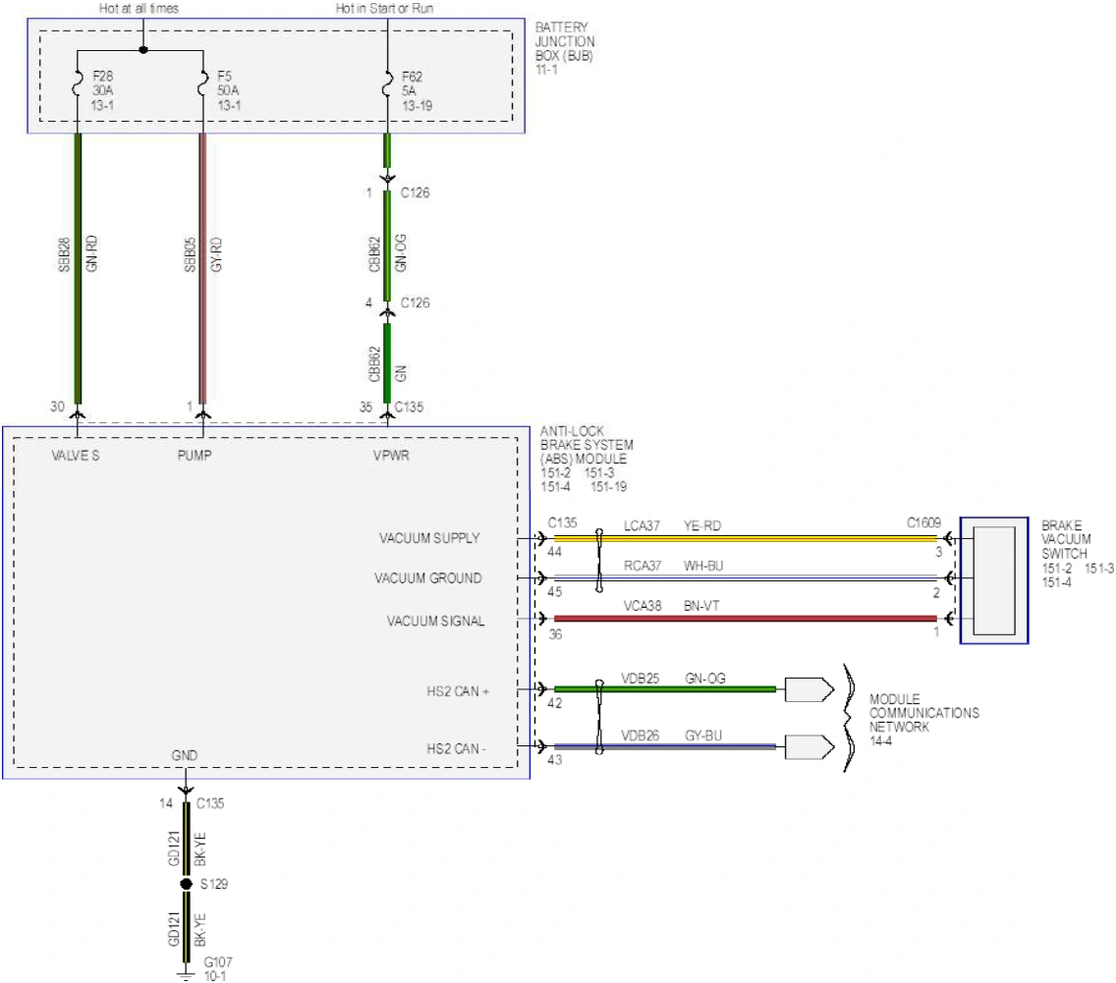Click the 'VALVE S' terminal label
The image size is (1116, 983).
click(76, 456)
